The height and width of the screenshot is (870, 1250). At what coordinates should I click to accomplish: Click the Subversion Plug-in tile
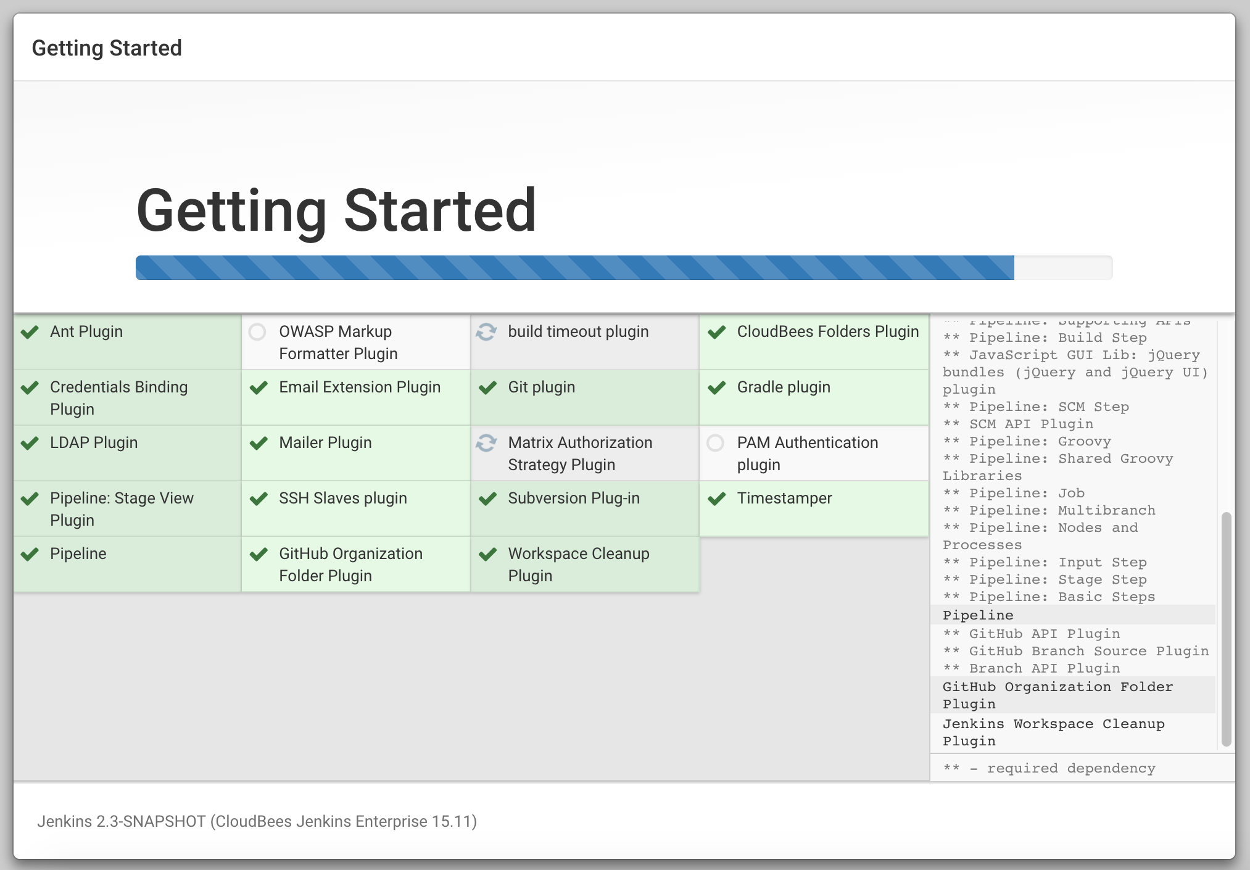[573, 499]
